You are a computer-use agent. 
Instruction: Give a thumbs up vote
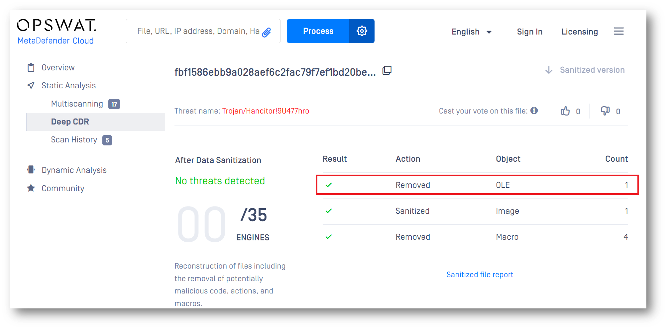tap(565, 111)
